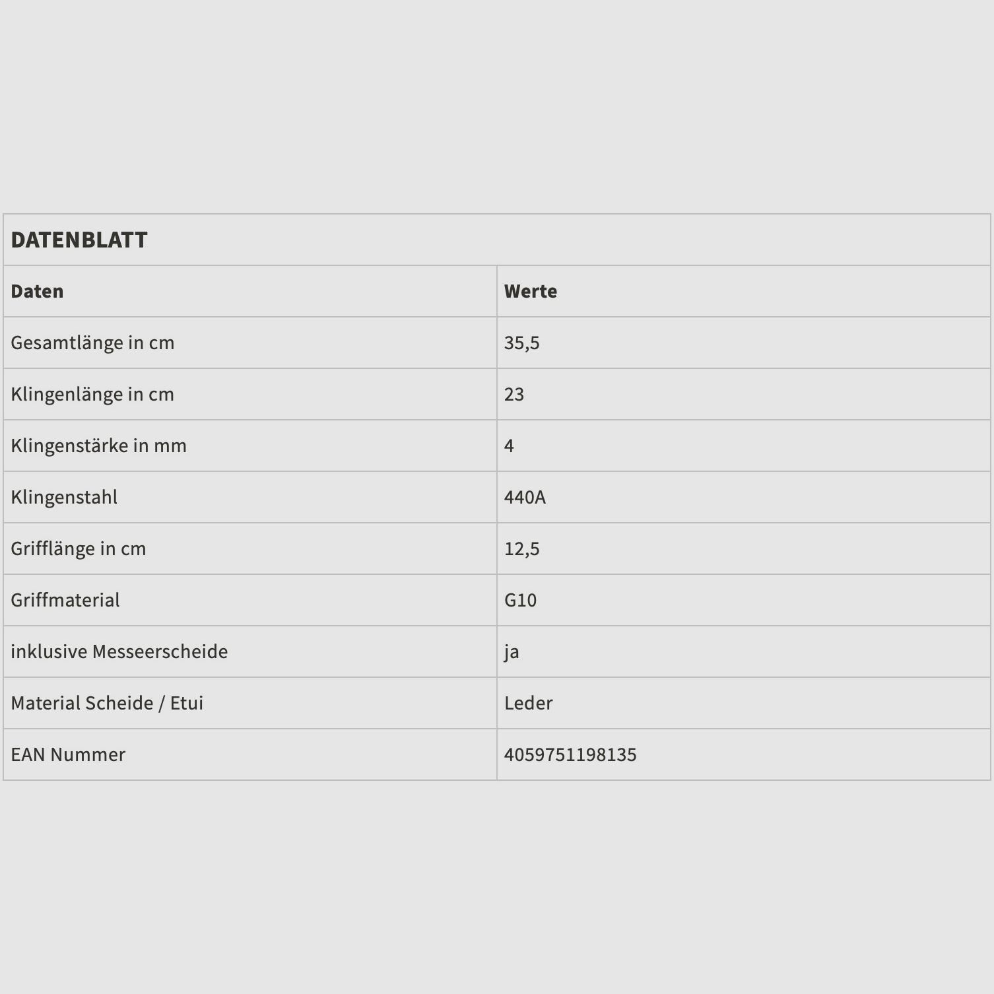Viewport: 994px width, 994px height.
Task: Click the Daten column header
Action: click(x=37, y=291)
